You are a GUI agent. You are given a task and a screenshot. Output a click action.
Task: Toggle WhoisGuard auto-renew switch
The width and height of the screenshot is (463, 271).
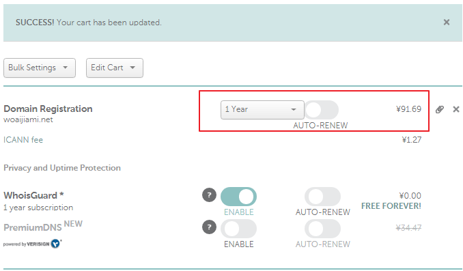coord(322,197)
